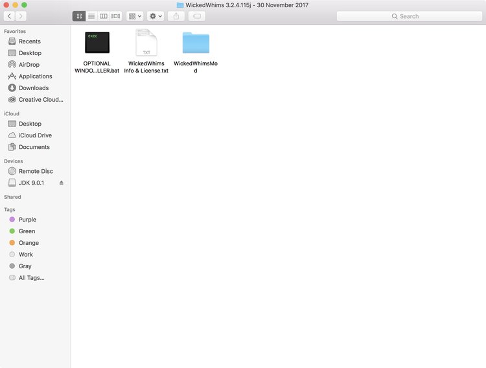The height and width of the screenshot is (368, 486).
Task: Go back with the back arrow button
Action: point(9,16)
